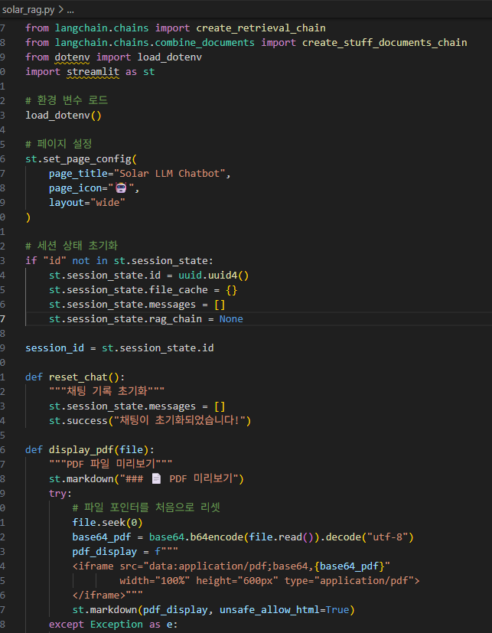Click uuid.uuid4() call

pos(213,276)
